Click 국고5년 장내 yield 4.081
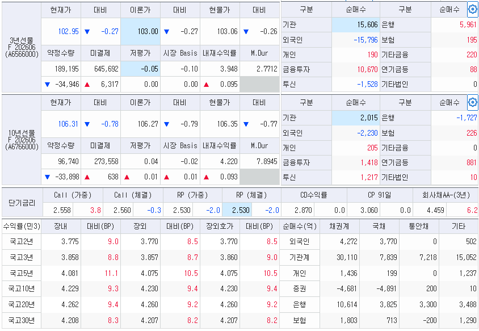Image resolution: width=479 pixels, height=331 pixels. tap(70, 273)
